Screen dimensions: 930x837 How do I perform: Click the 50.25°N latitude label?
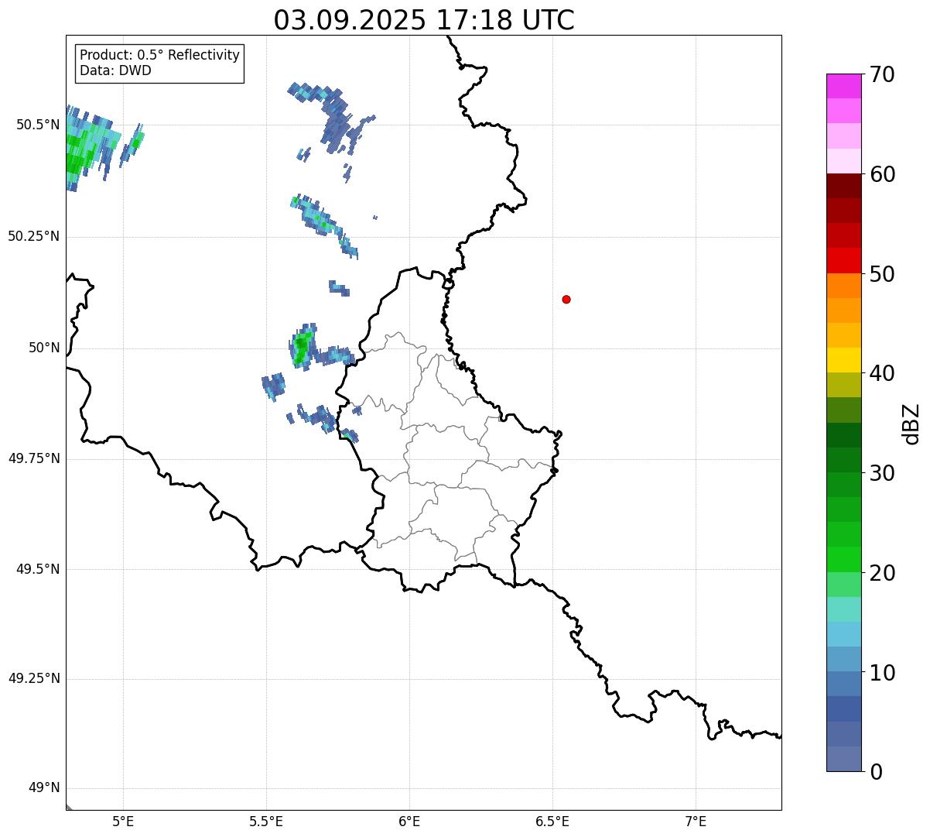(x=33, y=236)
